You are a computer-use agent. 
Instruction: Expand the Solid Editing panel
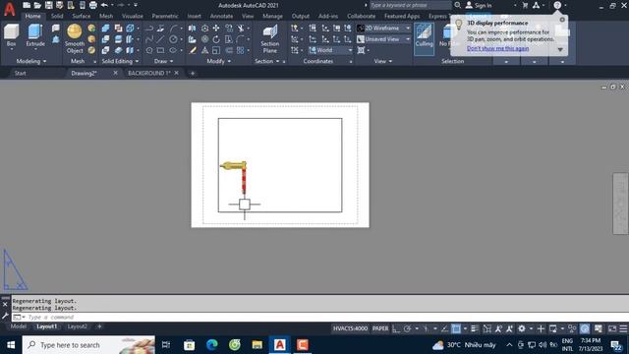pyautogui.click(x=120, y=61)
